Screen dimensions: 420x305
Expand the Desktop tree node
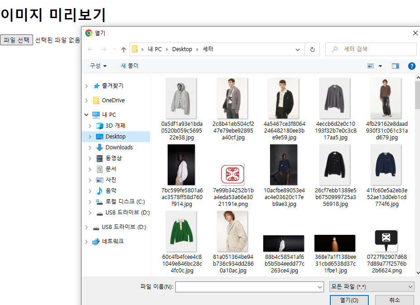coord(90,137)
